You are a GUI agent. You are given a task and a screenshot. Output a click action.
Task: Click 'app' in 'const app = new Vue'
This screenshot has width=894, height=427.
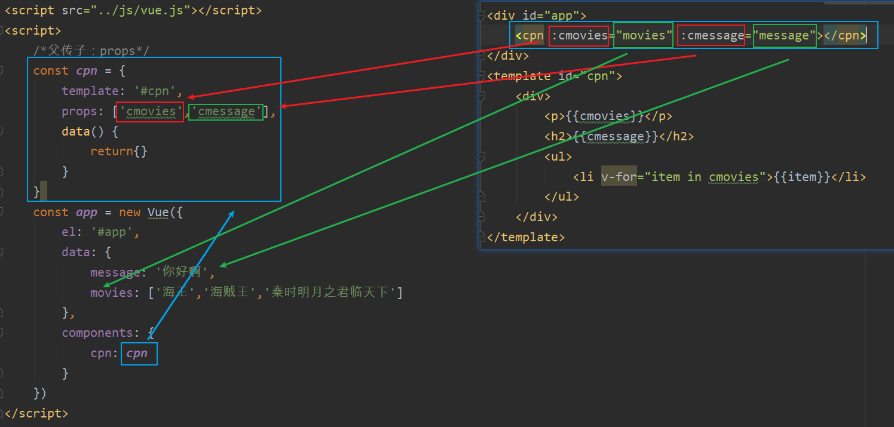click(87, 212)
